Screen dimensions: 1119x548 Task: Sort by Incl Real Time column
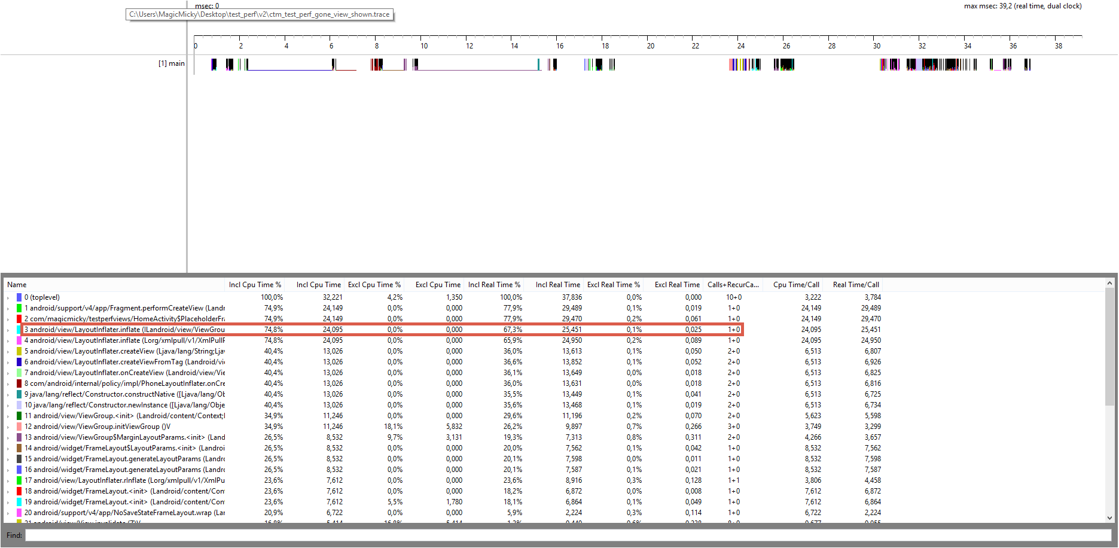(554, 285)
